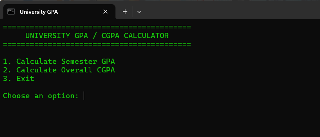Click the terminal icon in University GPA tab
The height and width of the screenshot is (137, 320).
coord(11,12)
